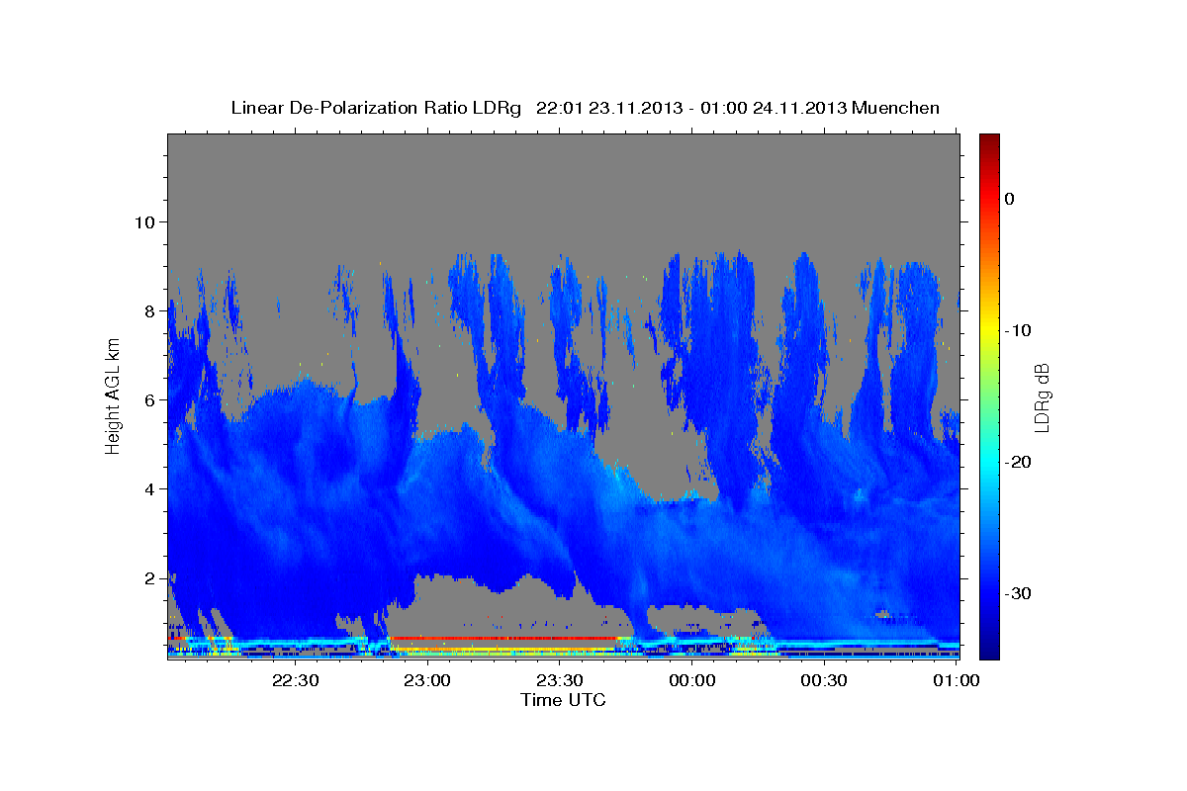This screenshot has height=791, width=1187.
Task: Click the colorbar value -20 label
Action: tap(1019, 462)
